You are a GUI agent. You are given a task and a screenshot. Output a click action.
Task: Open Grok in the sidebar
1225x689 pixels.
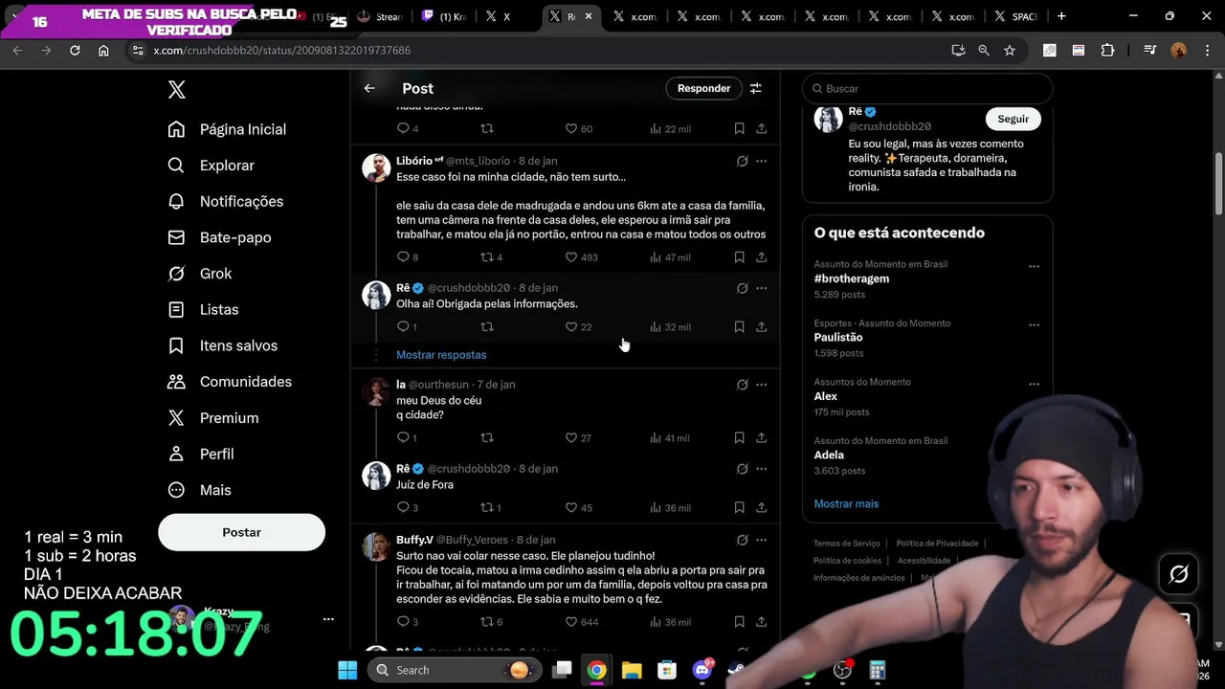pyautogui.click(x=200, y=274)
